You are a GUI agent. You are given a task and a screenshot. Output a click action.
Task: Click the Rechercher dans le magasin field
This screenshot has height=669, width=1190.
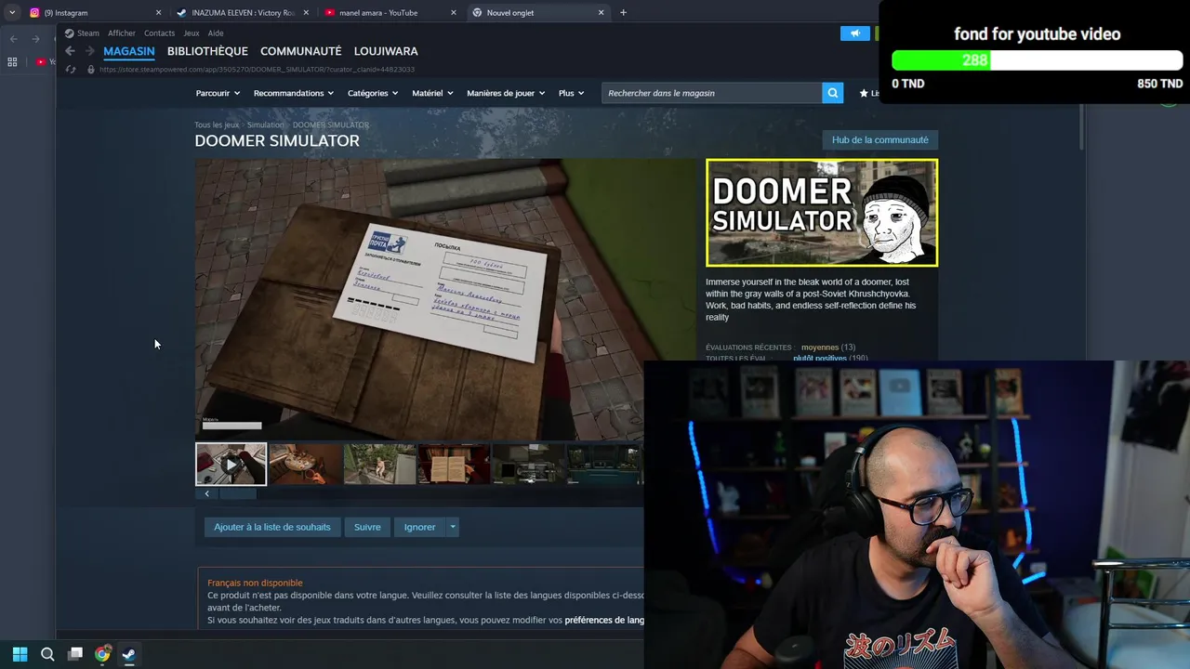coord(712,93)
